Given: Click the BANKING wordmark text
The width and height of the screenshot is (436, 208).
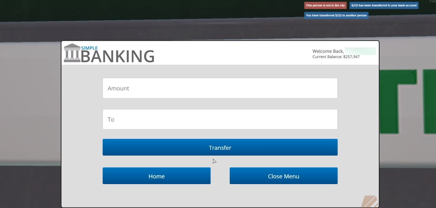Looking at the screenshot, I should [118, 56].
